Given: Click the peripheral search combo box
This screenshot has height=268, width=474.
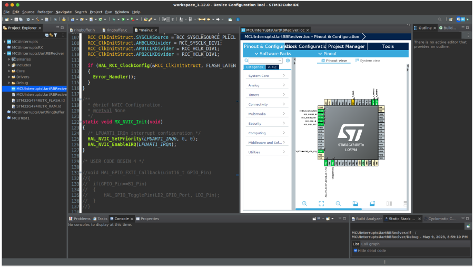Looking at the screenshot, I should click(x=265, y=61).
